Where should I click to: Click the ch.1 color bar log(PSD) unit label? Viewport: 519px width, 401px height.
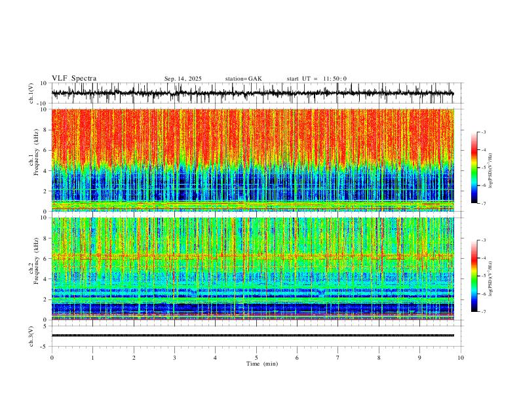491,171
